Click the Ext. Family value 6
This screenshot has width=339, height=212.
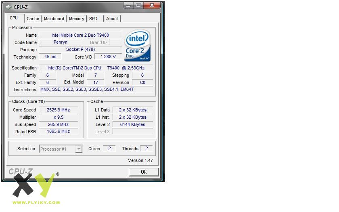click(48, 82)
